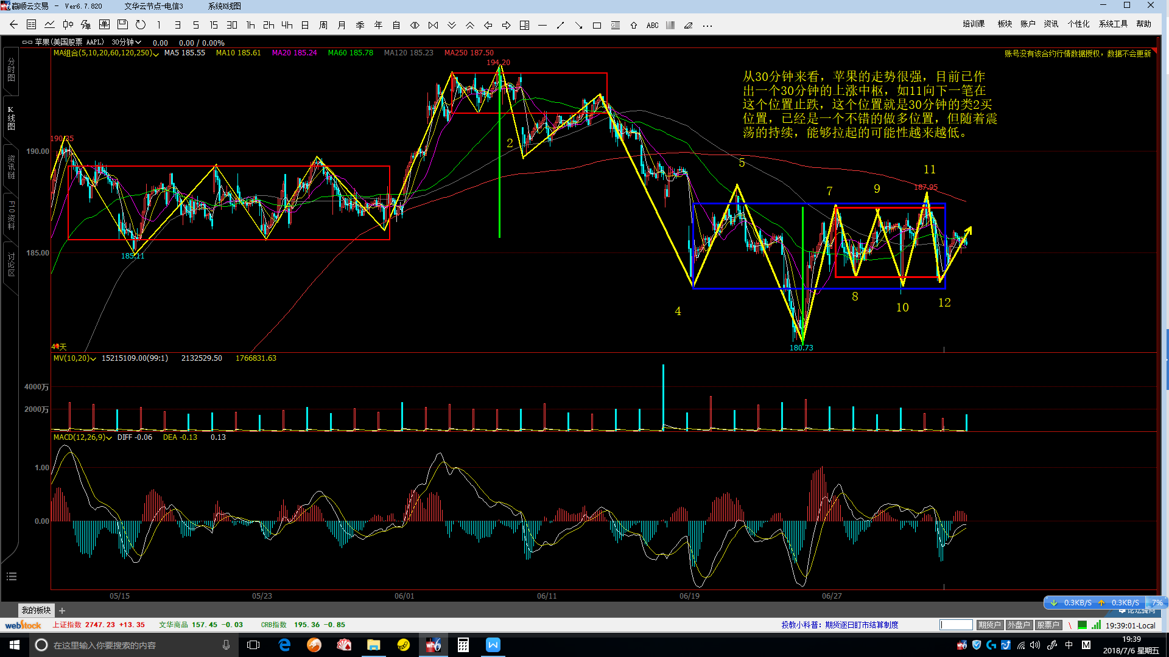Open the 30分钟 period dropdown
This screenshot has height=657, width=1169.
(126, 42)
